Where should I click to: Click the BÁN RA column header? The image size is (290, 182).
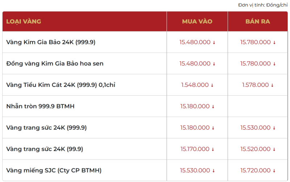point(258,21)
